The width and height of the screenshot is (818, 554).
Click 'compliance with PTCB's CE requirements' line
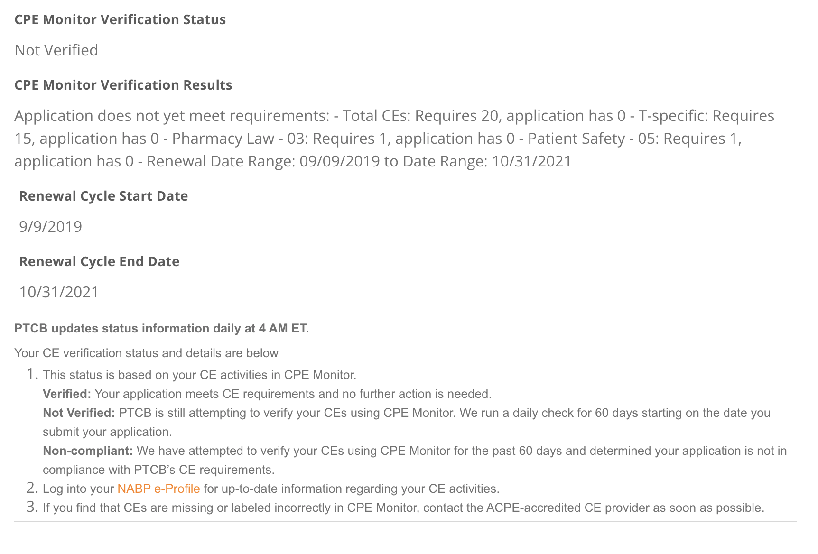[x=158, y=470]
